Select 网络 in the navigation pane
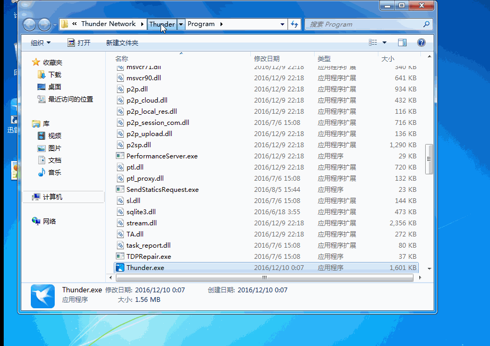Screen dimensions: 490x346 point(49,221)
